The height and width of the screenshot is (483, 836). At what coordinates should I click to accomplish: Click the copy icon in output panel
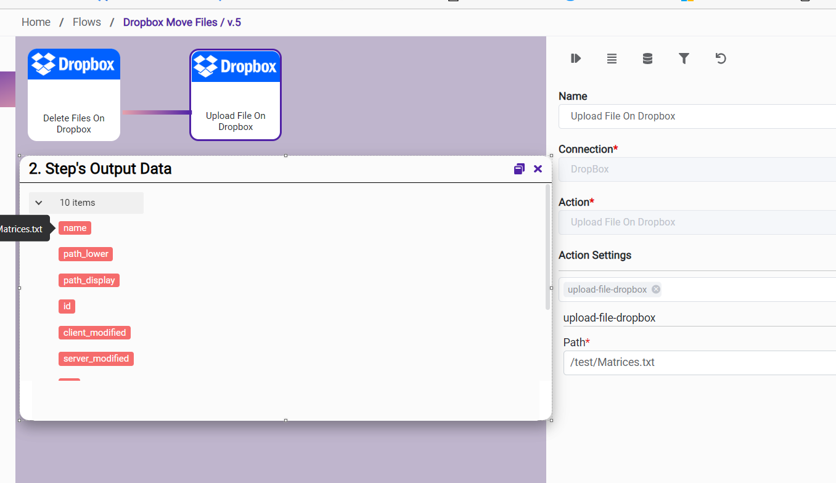point(519,169)
